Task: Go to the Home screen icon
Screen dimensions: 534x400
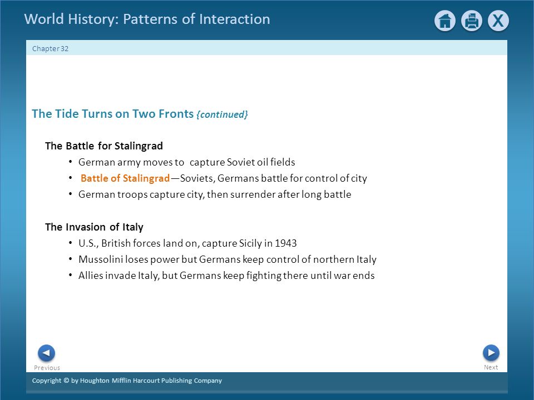Action: 445,21
